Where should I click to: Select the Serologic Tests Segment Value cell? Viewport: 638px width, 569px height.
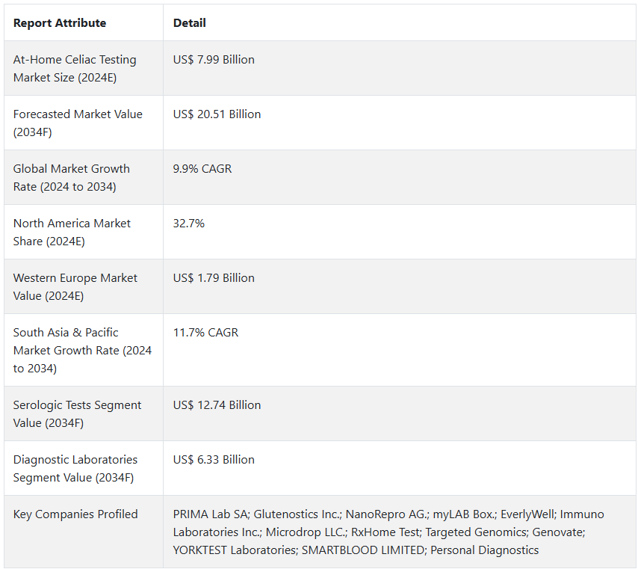point(77,414)
